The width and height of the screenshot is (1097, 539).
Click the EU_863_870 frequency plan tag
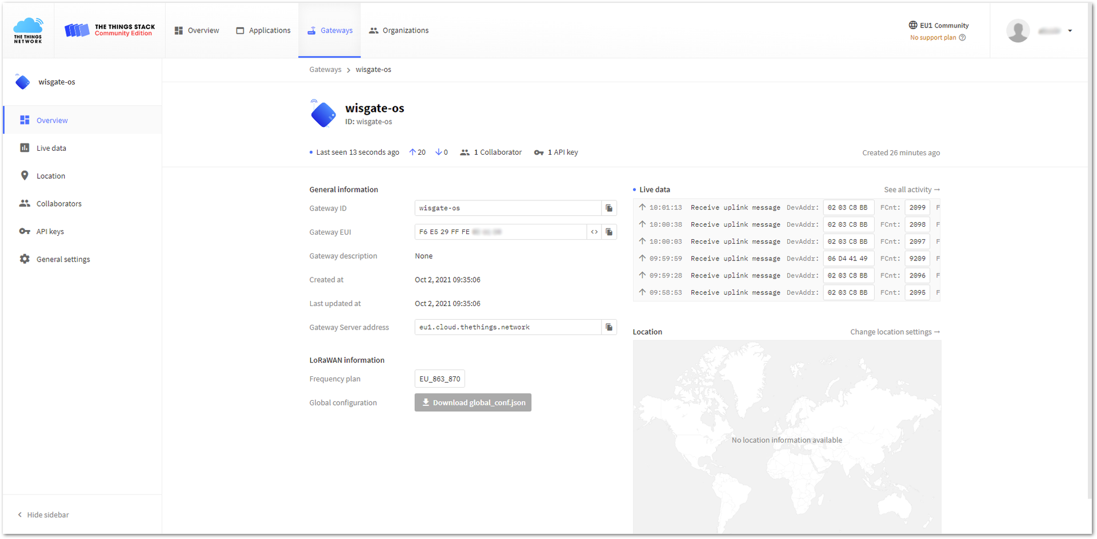coord(439,379)
